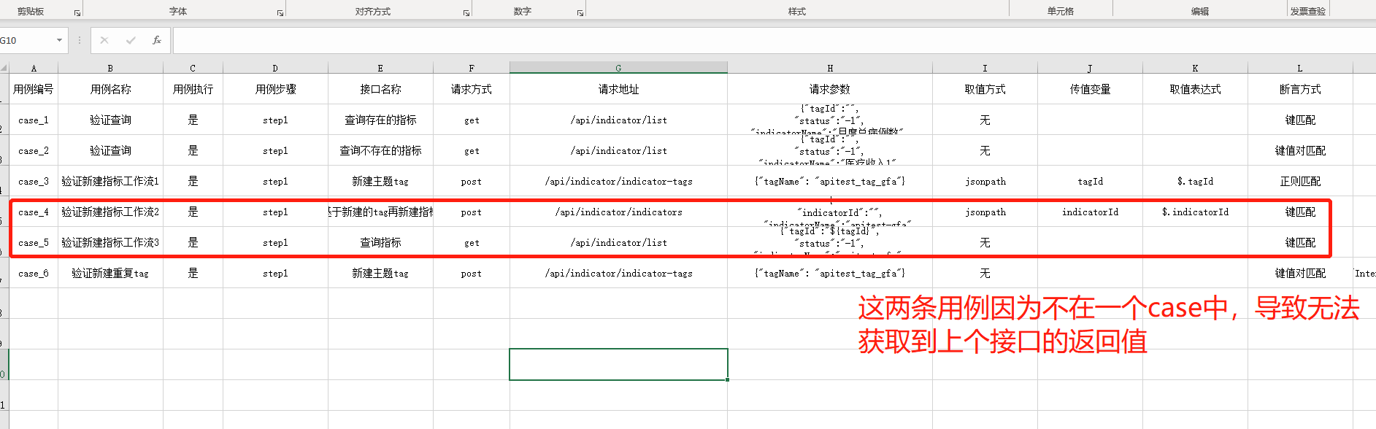Click the 取值表达式 header cell

1195,89
